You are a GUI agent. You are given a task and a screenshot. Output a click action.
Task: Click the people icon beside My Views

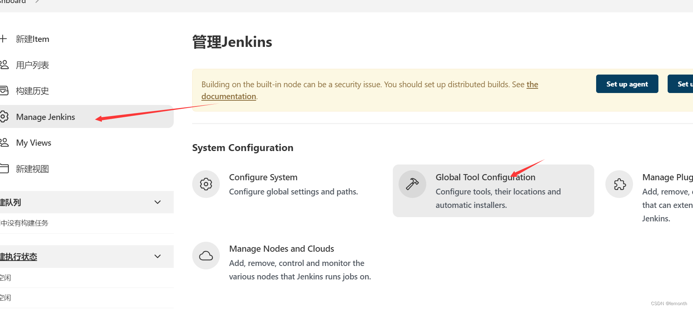(x=4, y=143)
